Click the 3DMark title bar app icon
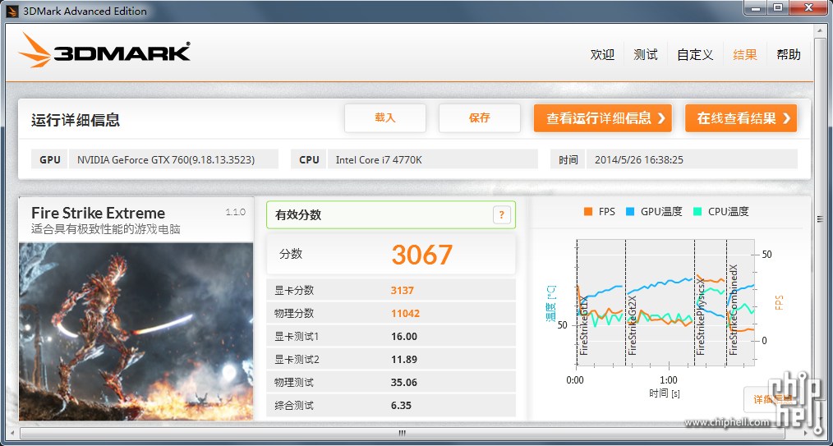 [14, 11]
